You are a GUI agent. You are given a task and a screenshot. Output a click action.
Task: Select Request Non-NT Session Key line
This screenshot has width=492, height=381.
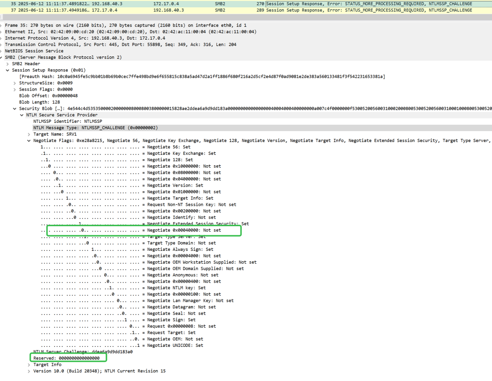[x=138, y=204]
